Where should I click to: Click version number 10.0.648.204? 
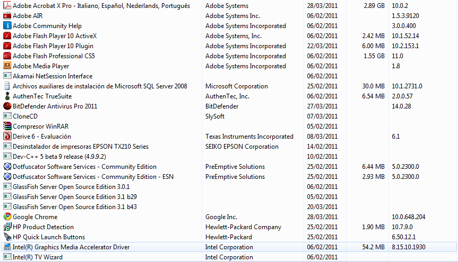(409, 217)
